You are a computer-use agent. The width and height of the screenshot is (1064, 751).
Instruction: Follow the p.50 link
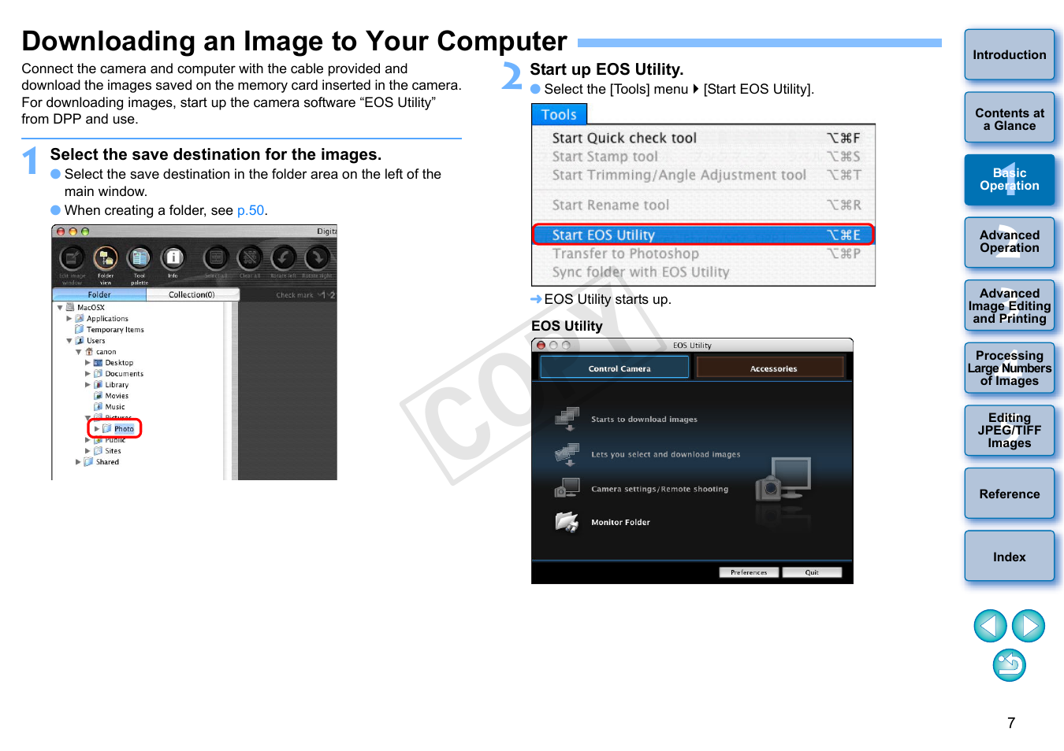[x=251, y=210]
